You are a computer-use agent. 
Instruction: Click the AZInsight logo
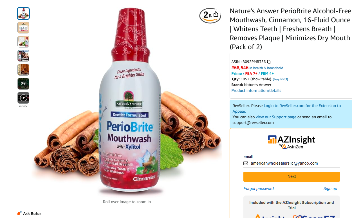pyautogui.click(x=292, y=142)
